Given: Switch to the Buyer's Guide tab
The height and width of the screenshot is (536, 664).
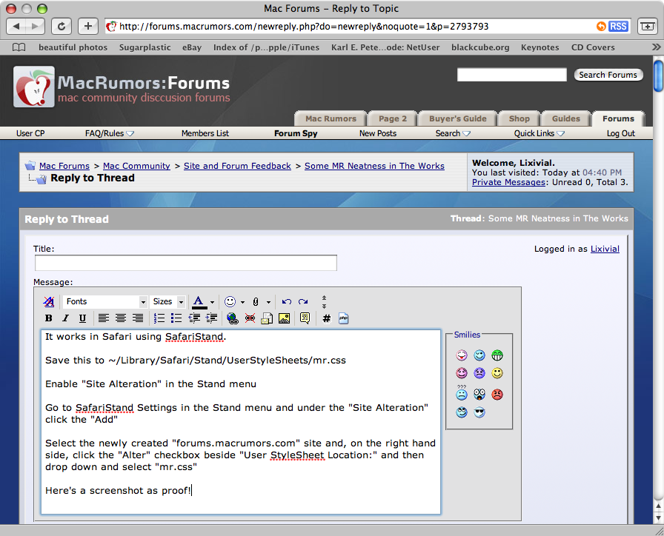Looking at the screenshot, I should (x=458, y=119).
